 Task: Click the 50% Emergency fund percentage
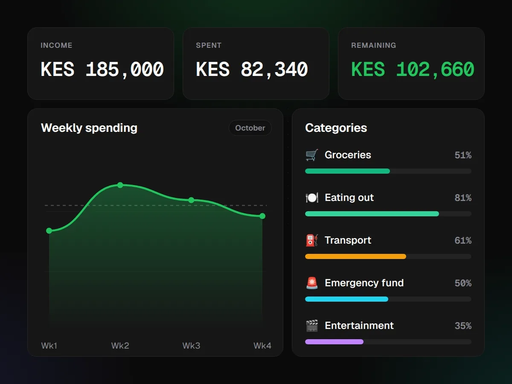coord(463,283)
